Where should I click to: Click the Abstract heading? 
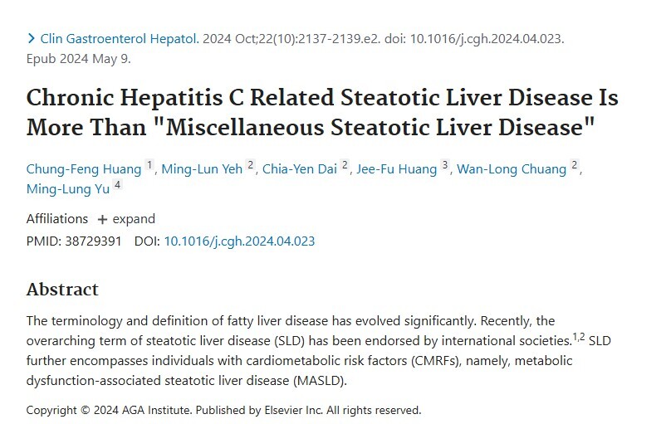(x=62, y=290)
